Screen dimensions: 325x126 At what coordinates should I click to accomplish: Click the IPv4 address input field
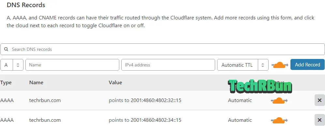[168, 65]
